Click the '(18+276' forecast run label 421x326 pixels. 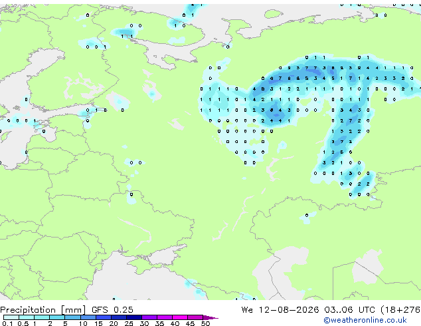tap(400, 310)
